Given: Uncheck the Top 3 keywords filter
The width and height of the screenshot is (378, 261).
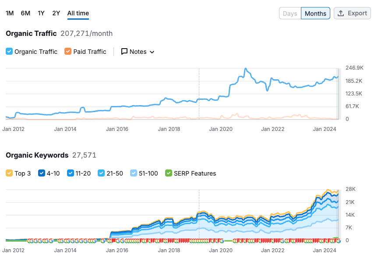Looking at the screenshot, I should 9,173.
